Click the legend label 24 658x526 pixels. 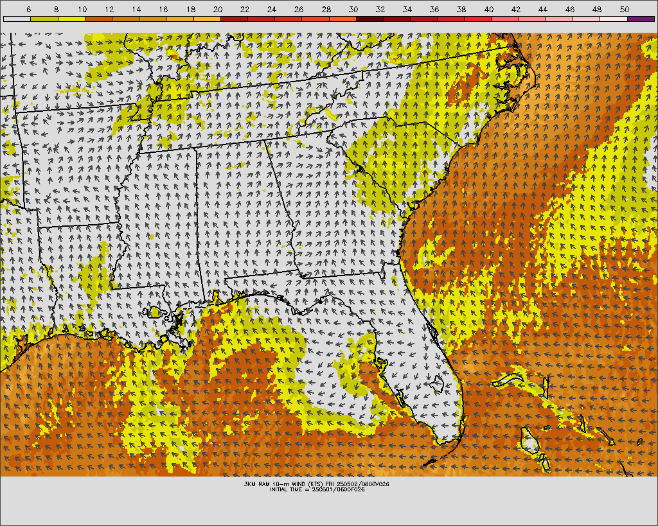coord(272,9)
